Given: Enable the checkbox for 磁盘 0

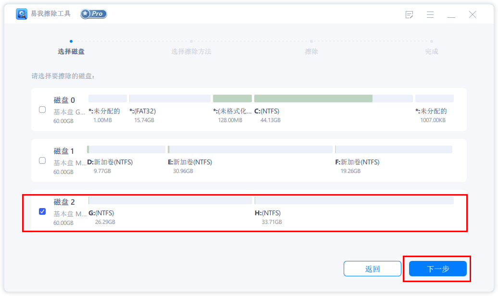Looking at the screenshot, I should [42, 110].
